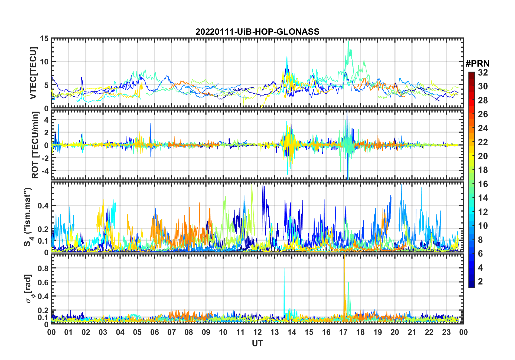Click x-axis hour tick label 07
Image resolution: width=515 pixels, height=360 pixels.
point(172,332)
